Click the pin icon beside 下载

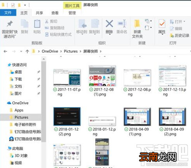coord(39,79)
